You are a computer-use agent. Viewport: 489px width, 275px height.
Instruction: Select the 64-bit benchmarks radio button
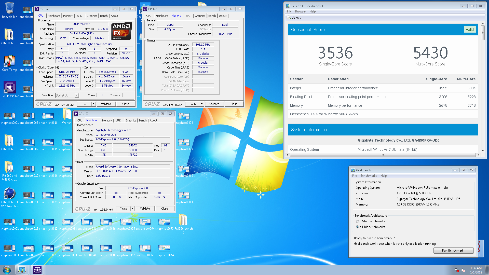point(357,227)
